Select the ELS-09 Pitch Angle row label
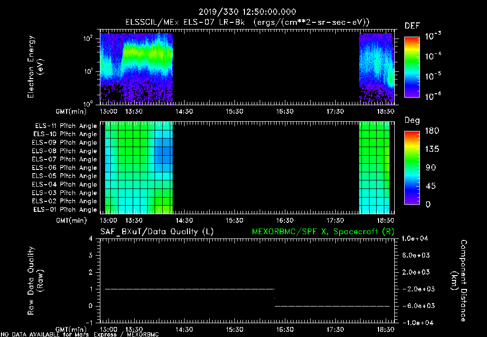This screenshot has height=337, width=487. (64, 143)
